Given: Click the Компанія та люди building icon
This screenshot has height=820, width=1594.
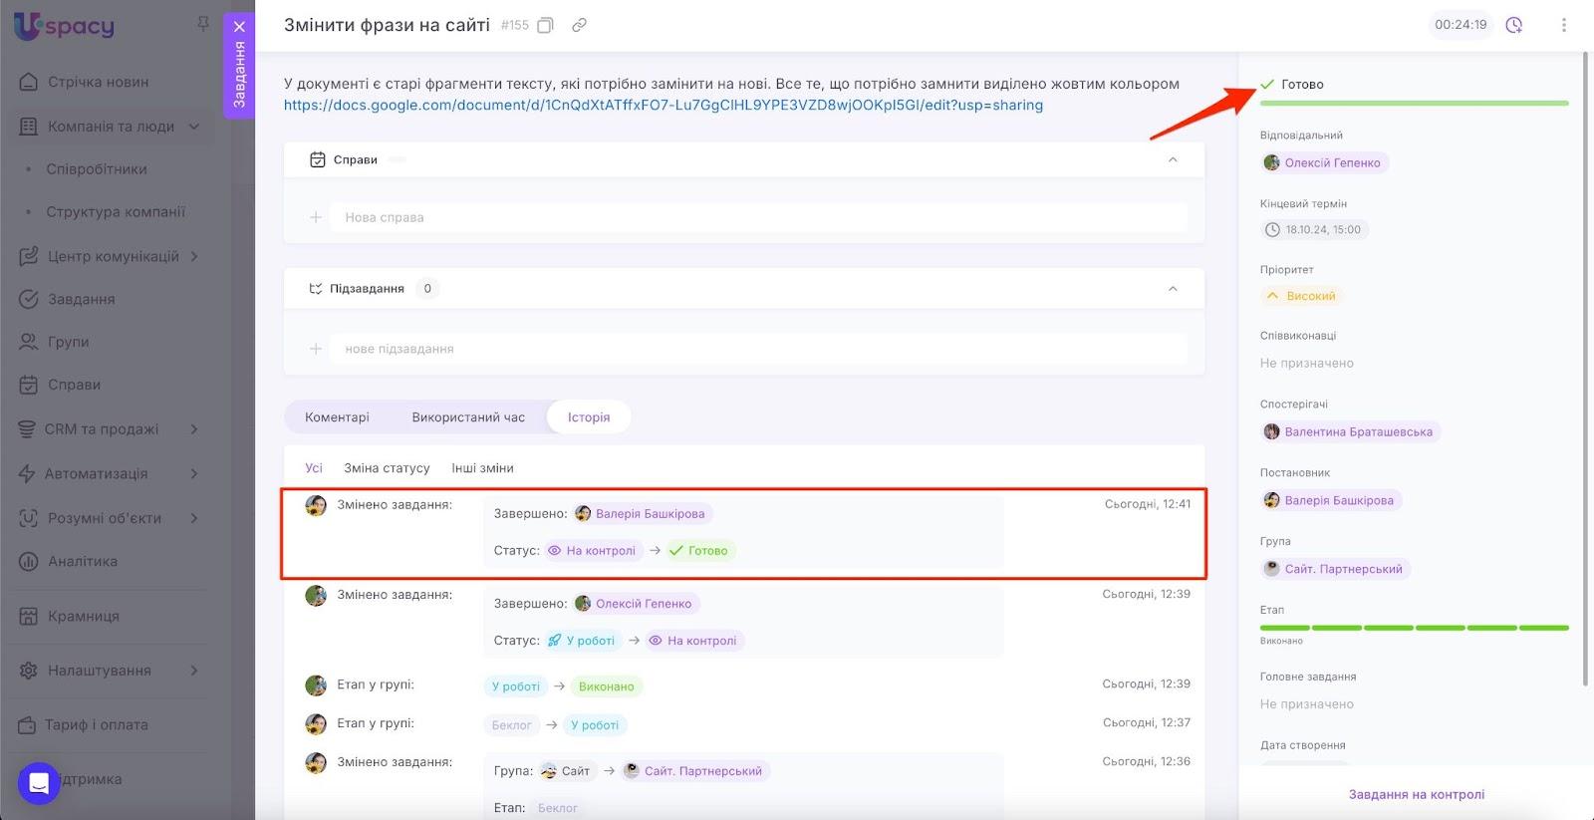Looking at the screenshot, I should click(29, 127).
